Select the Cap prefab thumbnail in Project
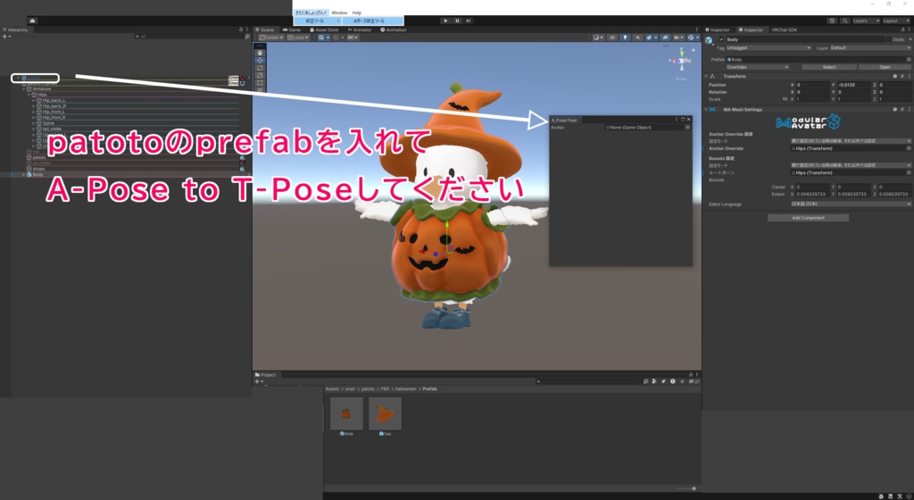The image size is (914, 500). 385,413
